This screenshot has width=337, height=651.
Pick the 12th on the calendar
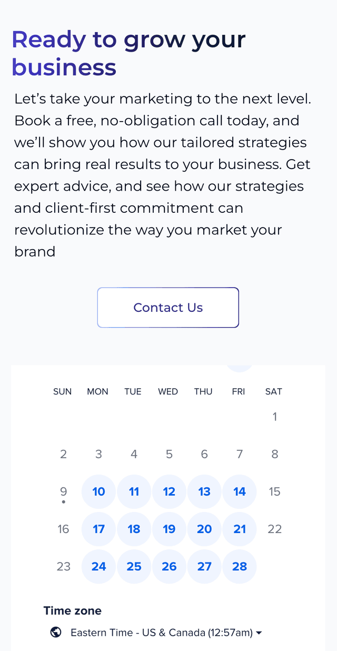click(169, 491)
